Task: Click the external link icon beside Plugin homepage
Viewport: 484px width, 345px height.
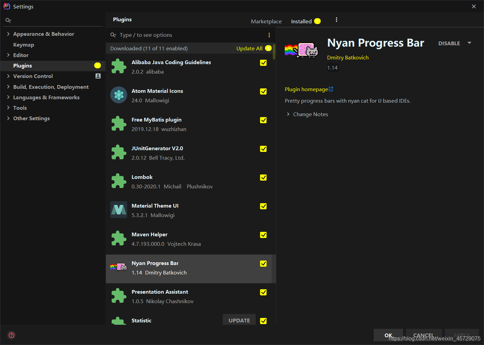Action: 331,89
